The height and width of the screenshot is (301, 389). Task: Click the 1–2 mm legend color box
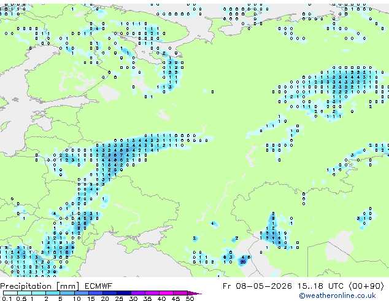click(39, 293)
